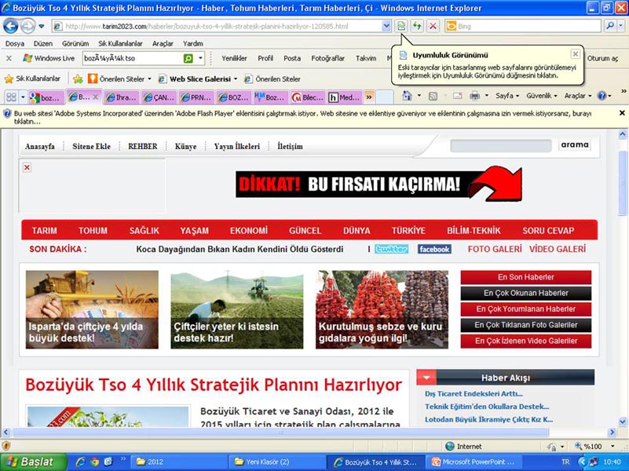Open the Isparta'da çiftçiye news thumbnail
Image resolution: width=629 pixels, height=471 pixels.
pos(92,309)
